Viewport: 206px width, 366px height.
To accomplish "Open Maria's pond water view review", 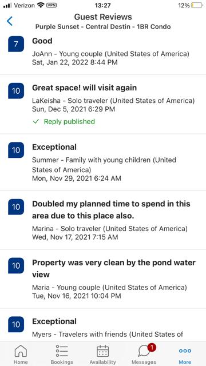I will pyautogui.click(x=103, y=279).
